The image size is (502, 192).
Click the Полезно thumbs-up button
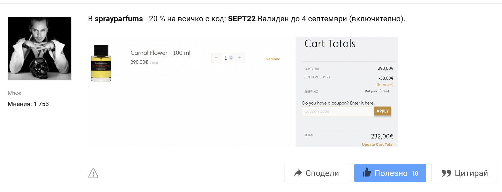[390, 173]
